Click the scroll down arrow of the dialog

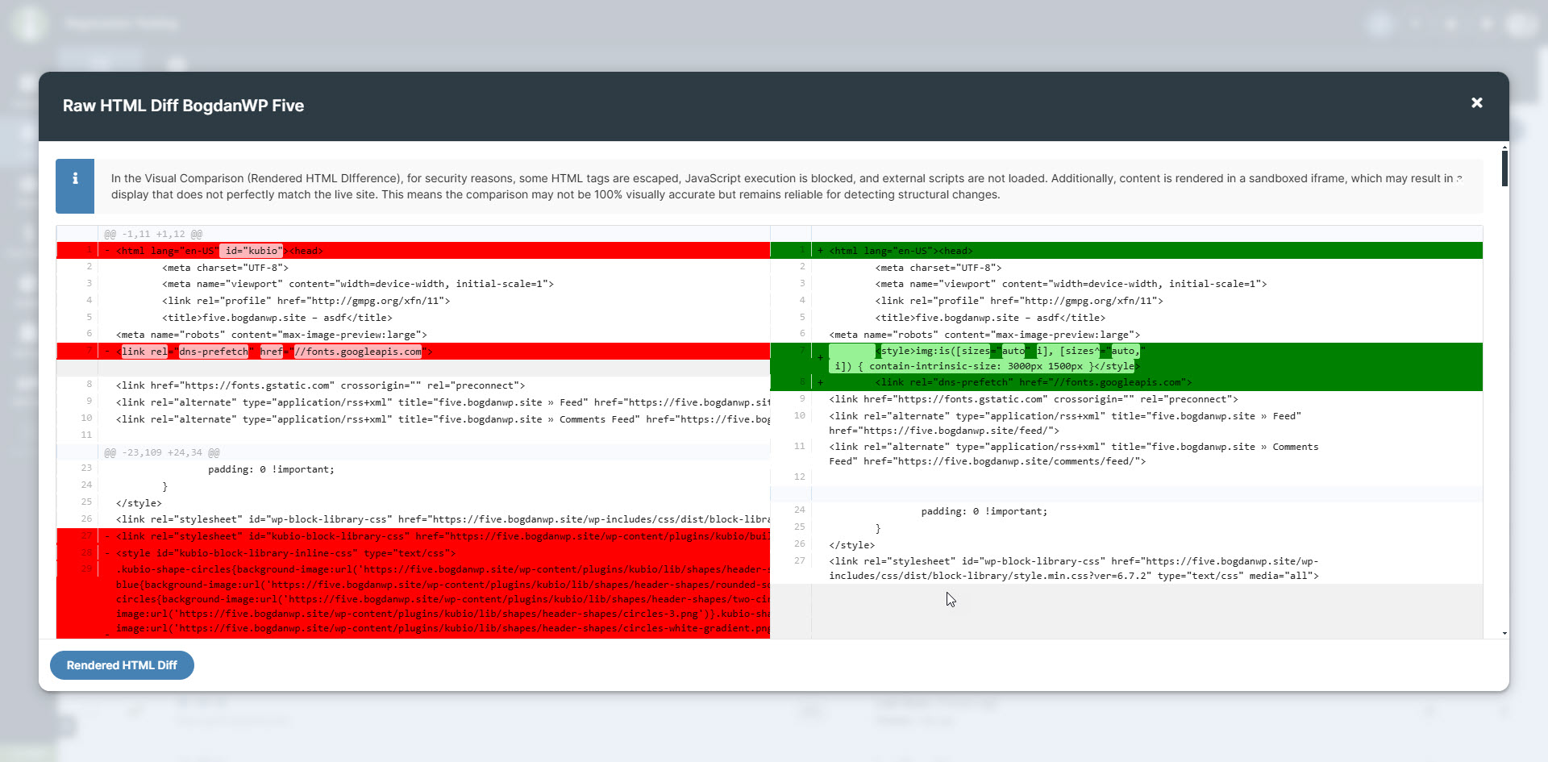tap(1504, 634)
